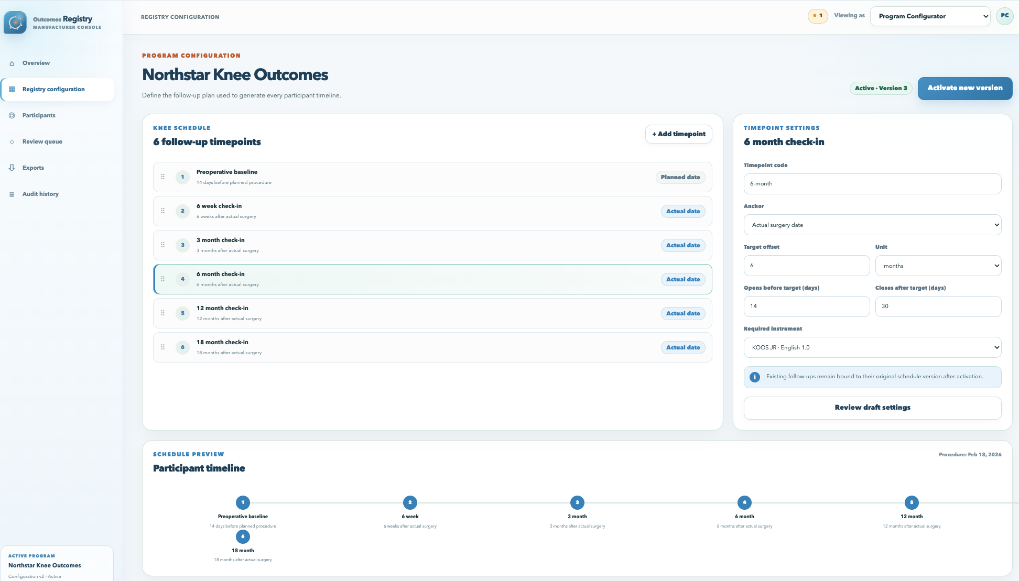Grab the drag handle on Preoperative baseline
1019x581 pixels.
point(162,177)
